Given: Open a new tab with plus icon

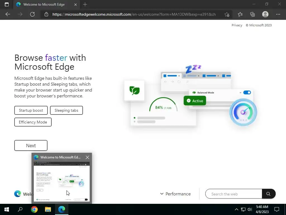Looking at the screenshot, I should click(85, 4).
